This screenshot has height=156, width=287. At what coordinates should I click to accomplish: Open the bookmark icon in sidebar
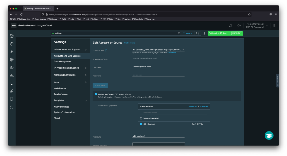[12, 99]
